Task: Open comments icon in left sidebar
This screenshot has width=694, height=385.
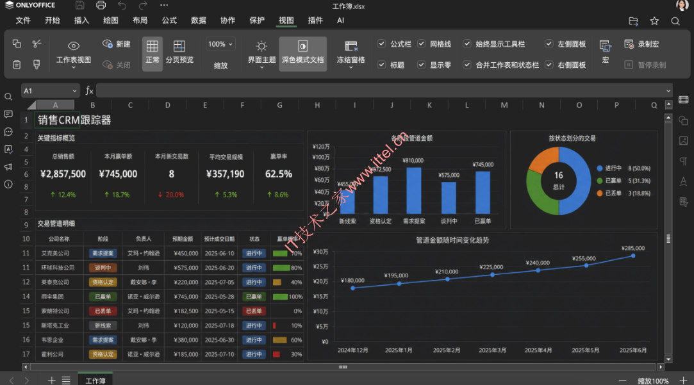Action: click(x=8, y=114)
